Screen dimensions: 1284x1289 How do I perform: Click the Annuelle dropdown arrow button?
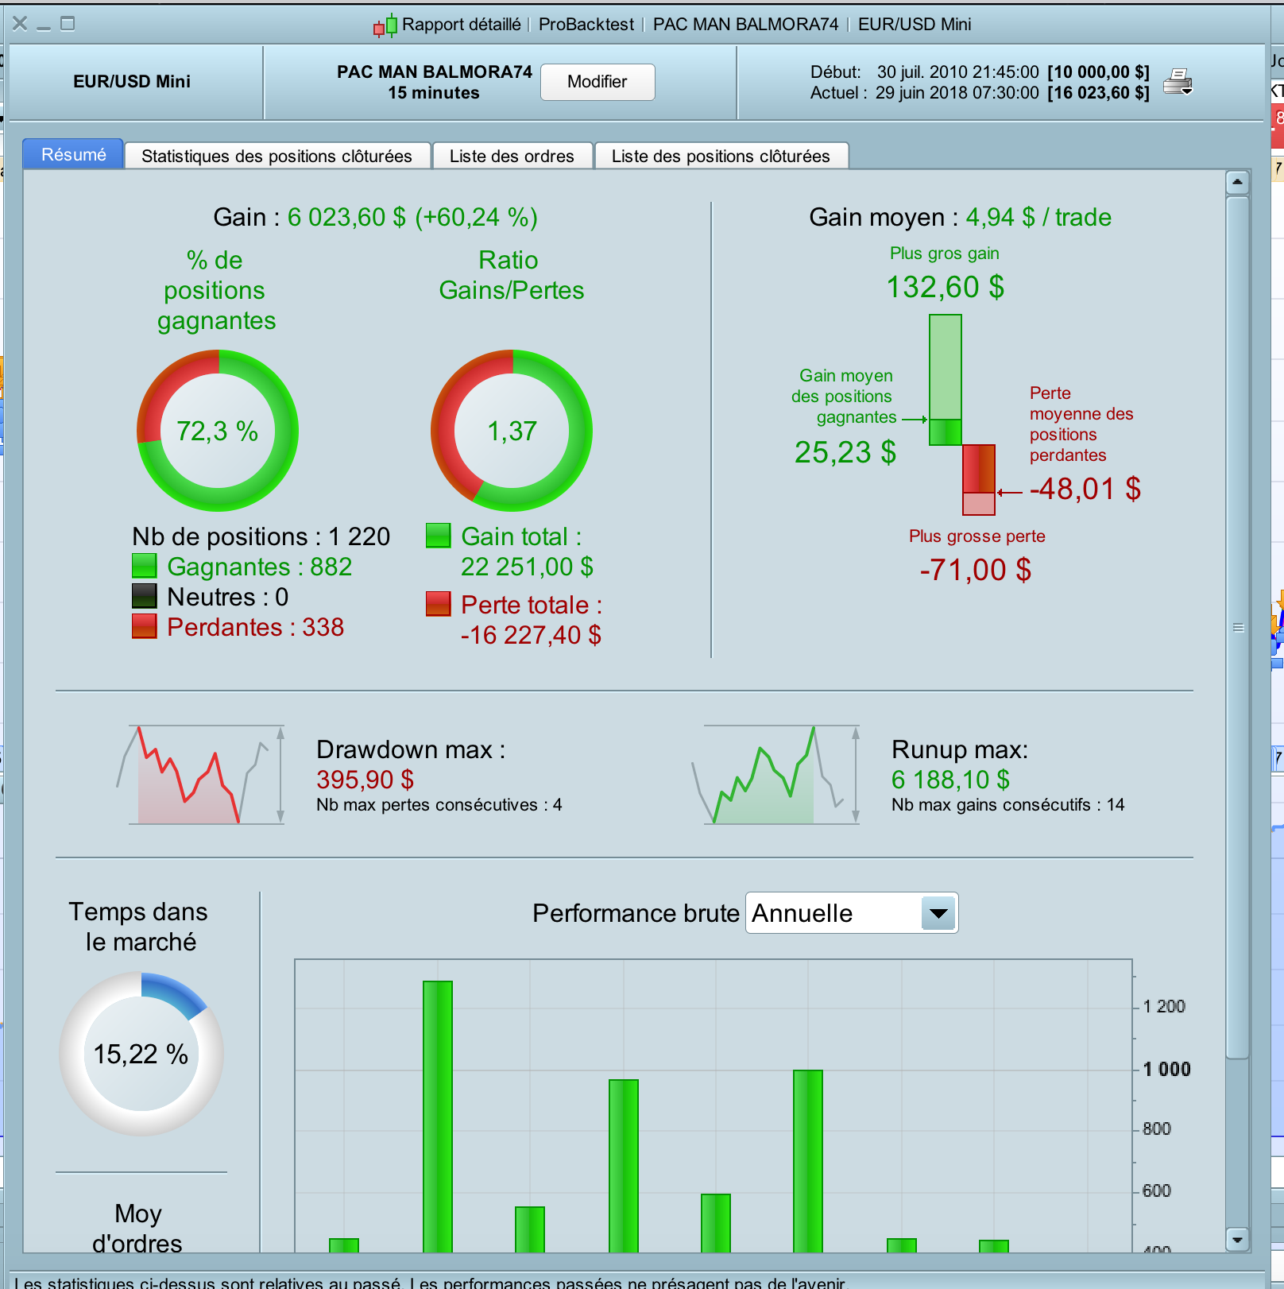click(x=938, y=913)
